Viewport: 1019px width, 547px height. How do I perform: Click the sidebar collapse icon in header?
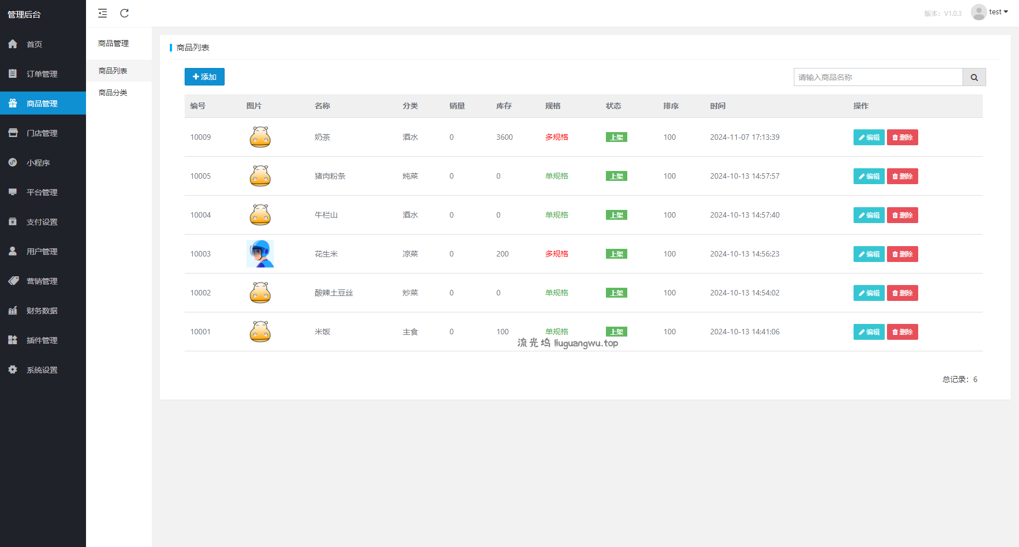coord(102,13)
